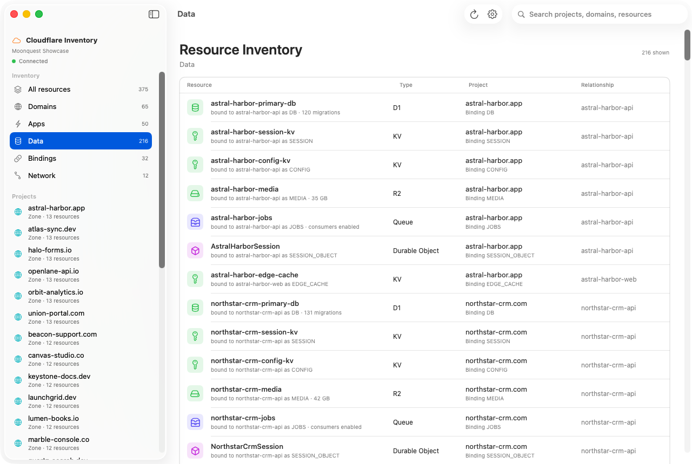This screenshot has height=464, width=692.
Task: Click the globe icon beside halo-forms.io
Action: 18,254
